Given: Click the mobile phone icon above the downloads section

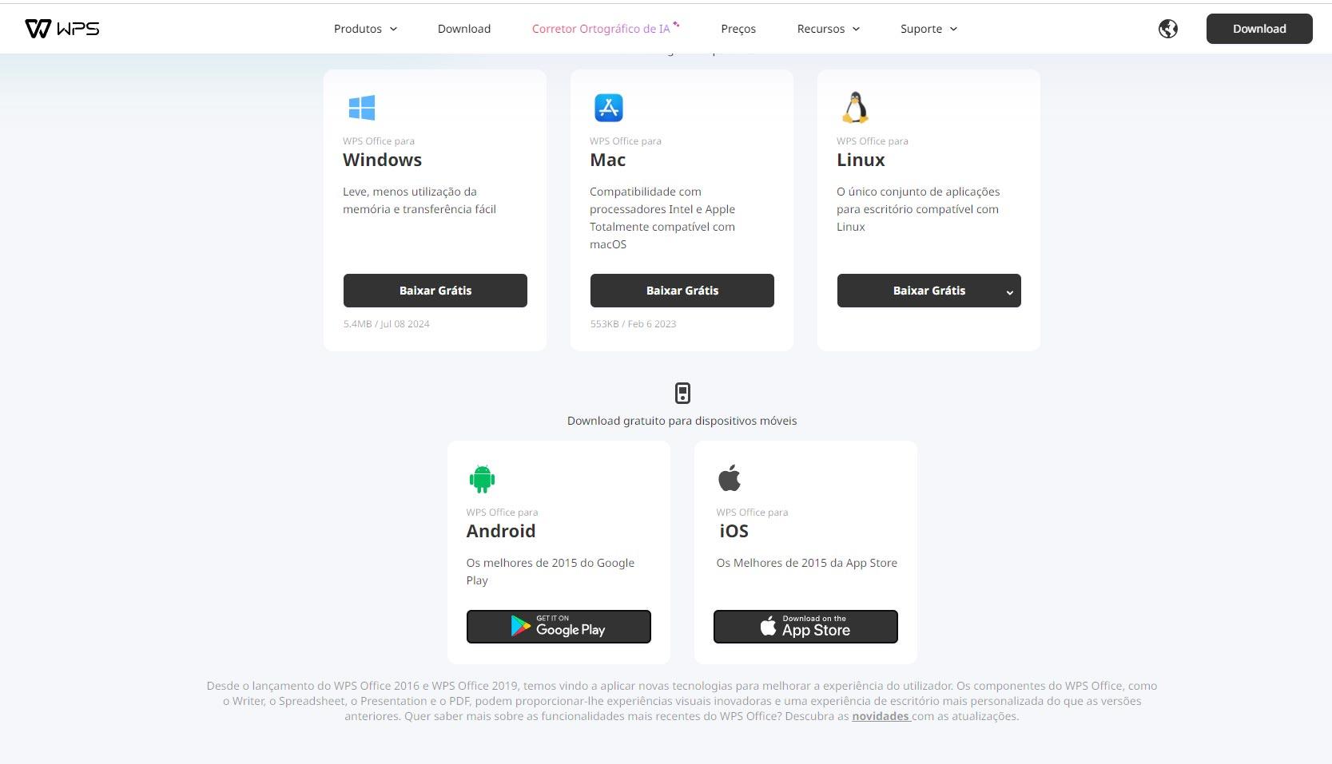Looking at the screenshot, I should [682, 393].
